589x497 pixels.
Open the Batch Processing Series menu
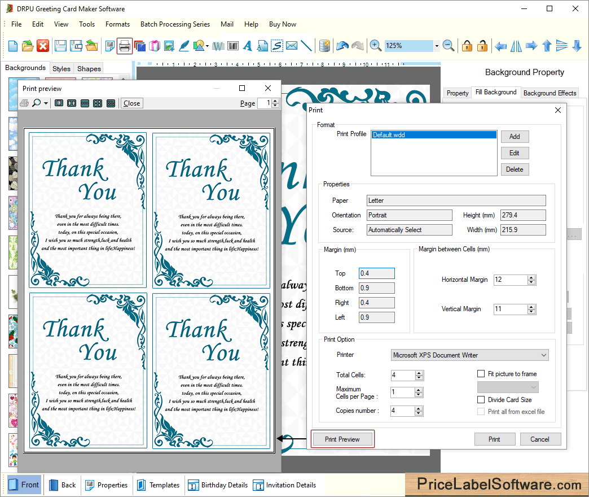coord(175,24)
